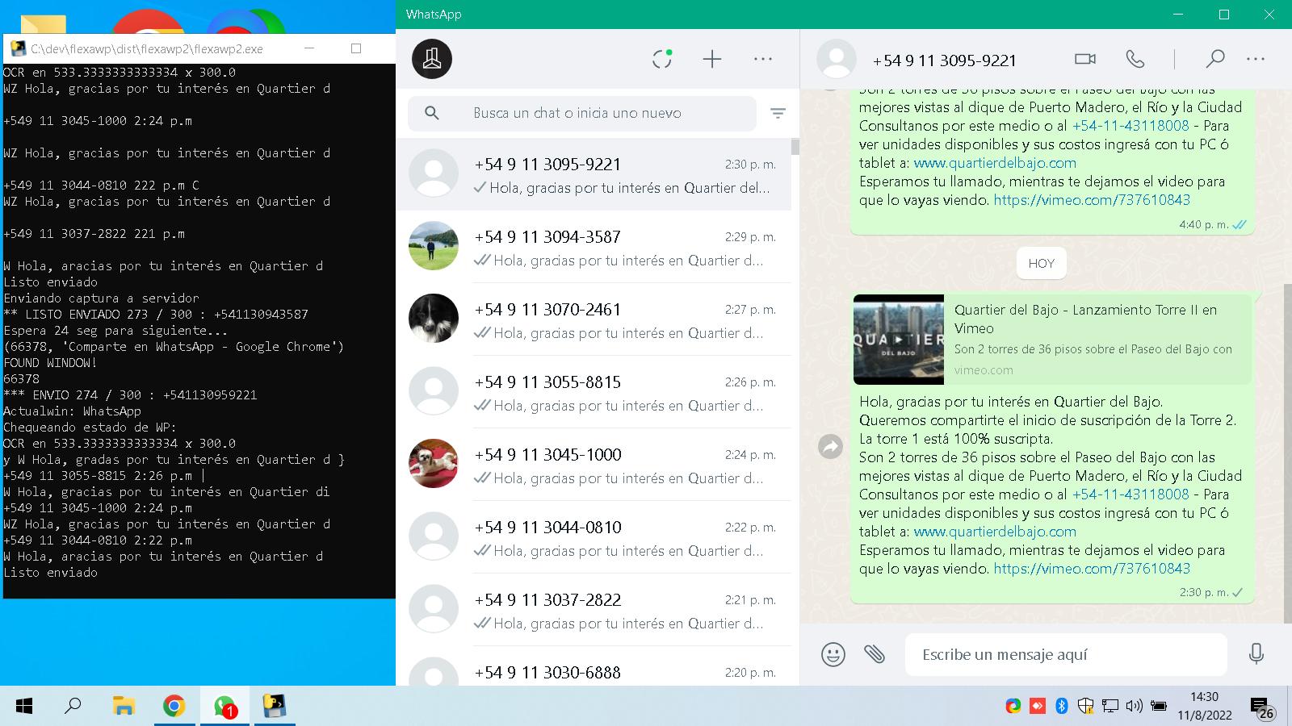This screenshot has width=1292, height=726.
Task: Open chat +54 9 11 3045-1000
Action: (594, 465)
